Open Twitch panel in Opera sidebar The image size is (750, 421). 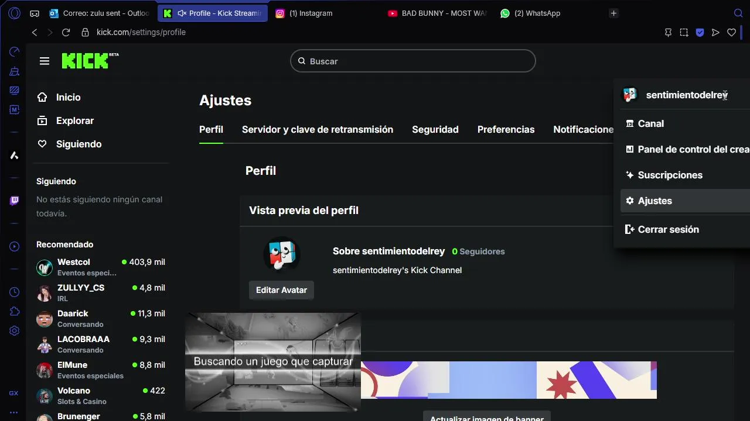14,201
